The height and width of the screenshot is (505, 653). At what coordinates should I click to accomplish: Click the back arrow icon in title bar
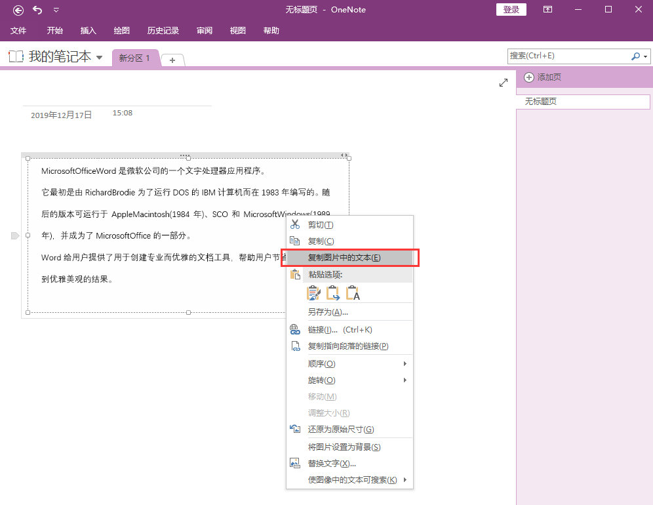(x=18, y=10)
